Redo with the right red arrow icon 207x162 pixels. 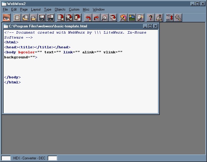[96, 17]
